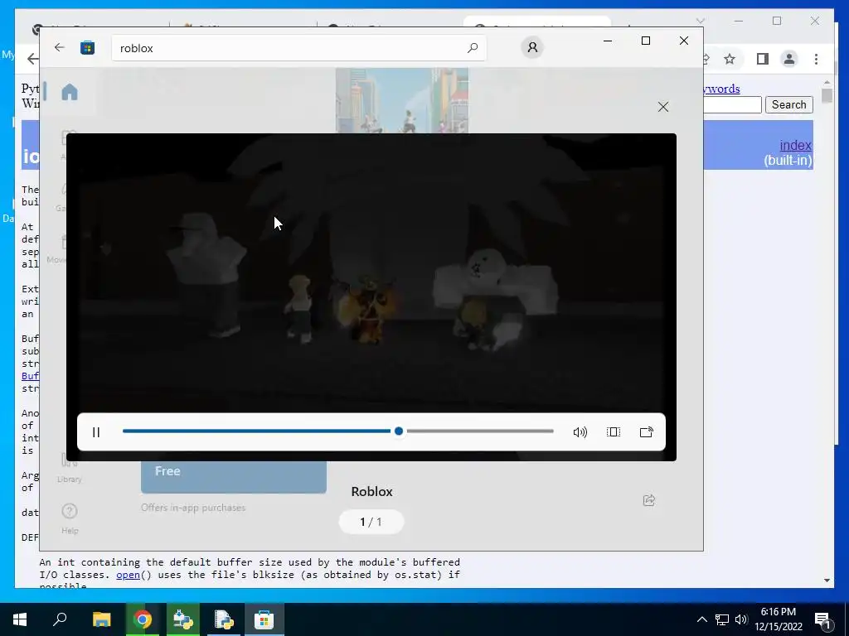The height and width of the screenshot is (636, 849).
Task: Close the video overlay
Action: tap(663, 107)
